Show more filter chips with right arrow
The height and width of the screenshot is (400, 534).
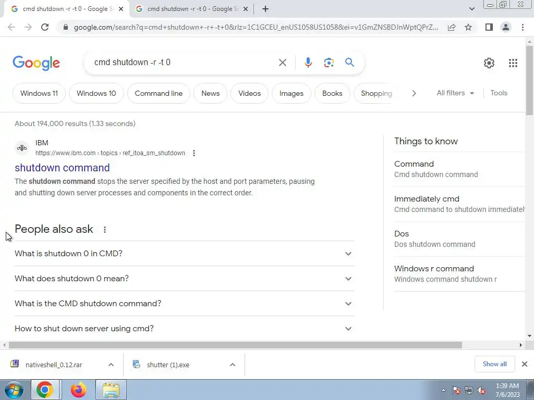point(414,93)
